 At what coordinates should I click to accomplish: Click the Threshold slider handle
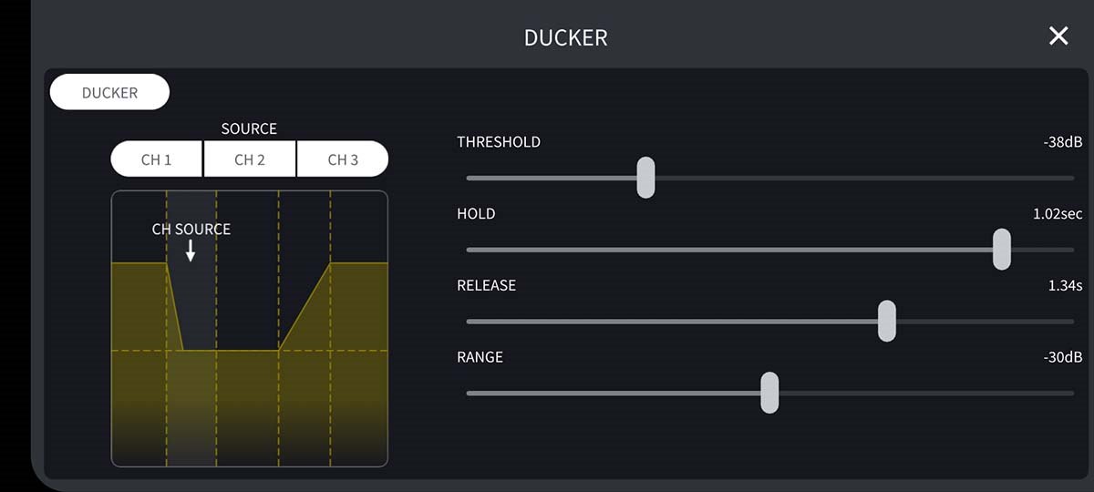(x=645, y=178)
